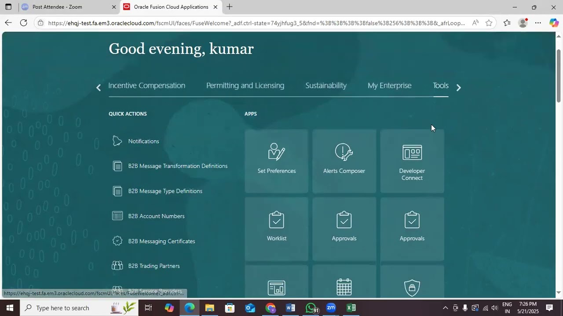Open the browser tab actions menu
The width and height of the screenshot is (563, 316).
[8, 7]
